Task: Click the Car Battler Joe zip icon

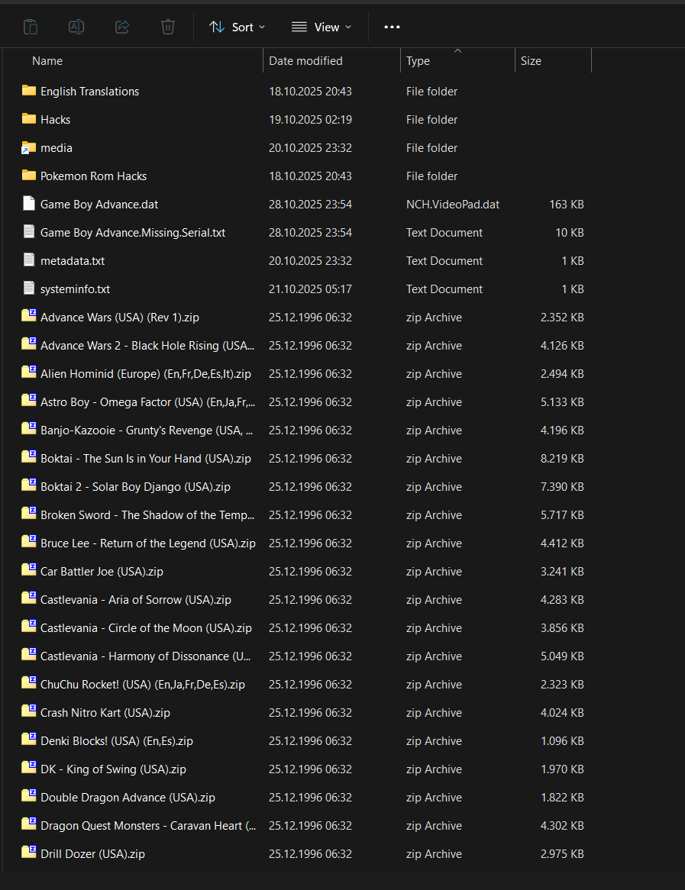Action: [29, 570]
